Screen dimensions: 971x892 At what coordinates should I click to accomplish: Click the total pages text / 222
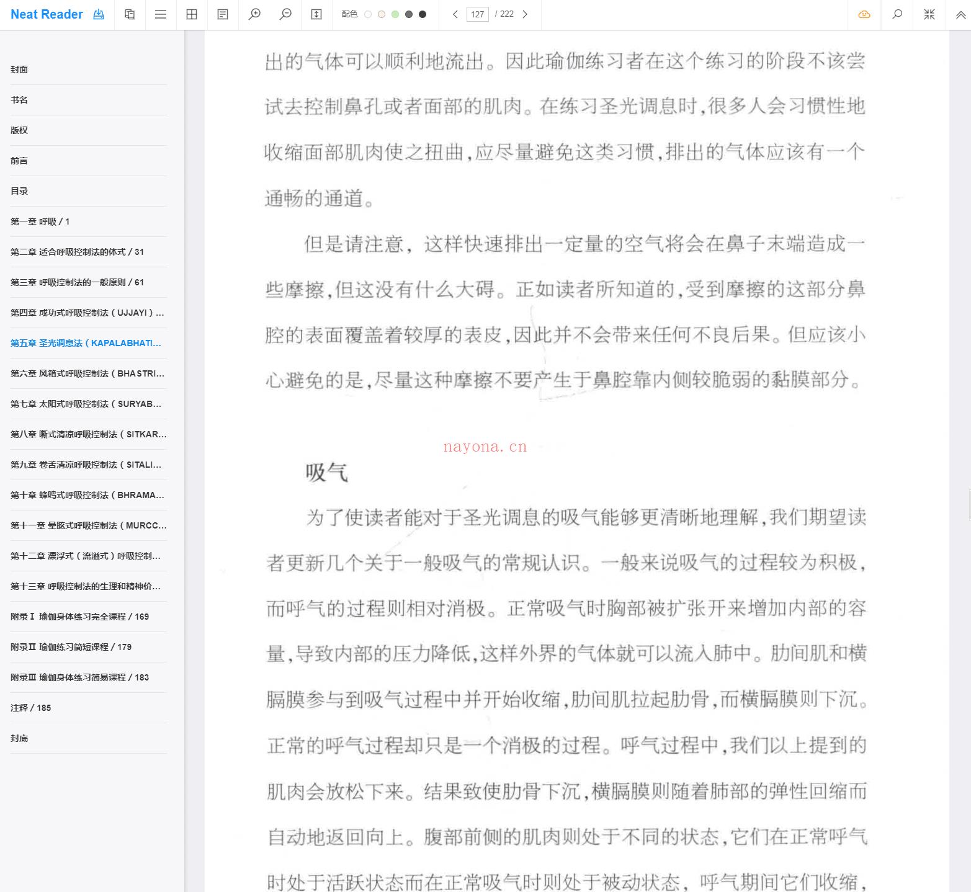click(504, 14)
